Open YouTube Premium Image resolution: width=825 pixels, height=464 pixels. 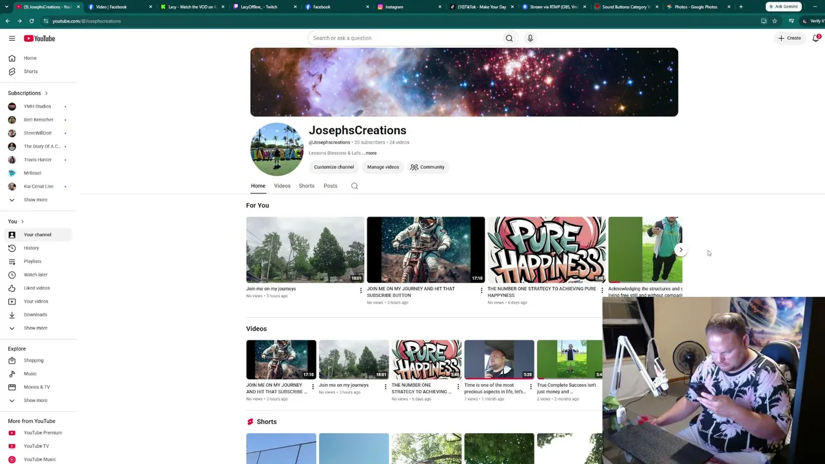37,432
